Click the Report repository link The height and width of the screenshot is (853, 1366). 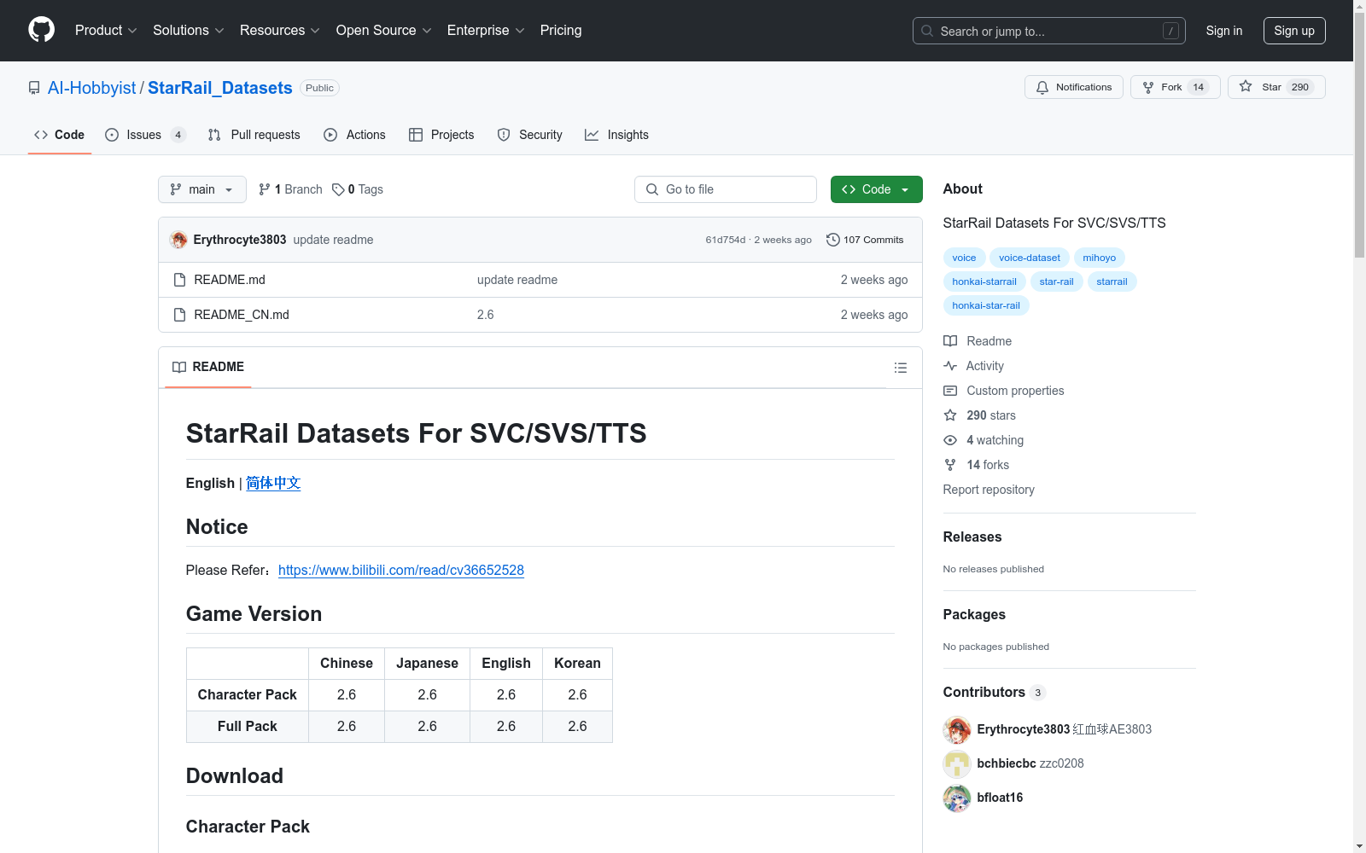tap(989, 490)
